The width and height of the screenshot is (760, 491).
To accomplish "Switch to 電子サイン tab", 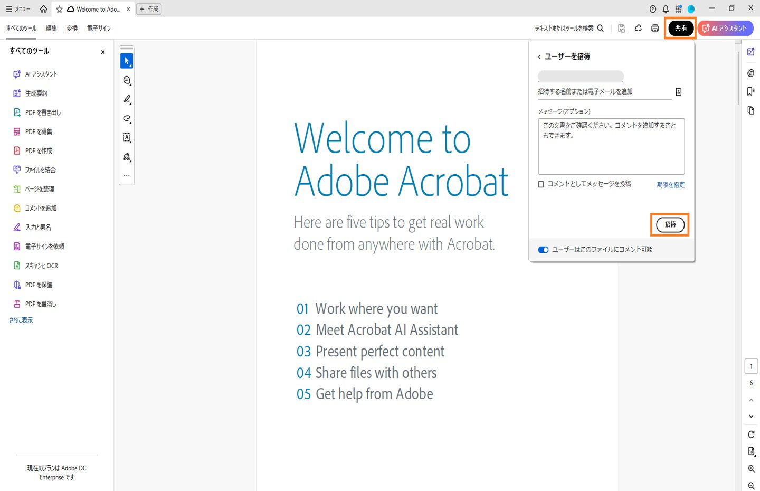I will pyautogui.click(x=99, y=29).
